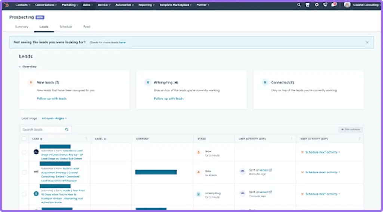Switch to the Feed tab
This screenshot has width=383, height=212.
(87, 27)
